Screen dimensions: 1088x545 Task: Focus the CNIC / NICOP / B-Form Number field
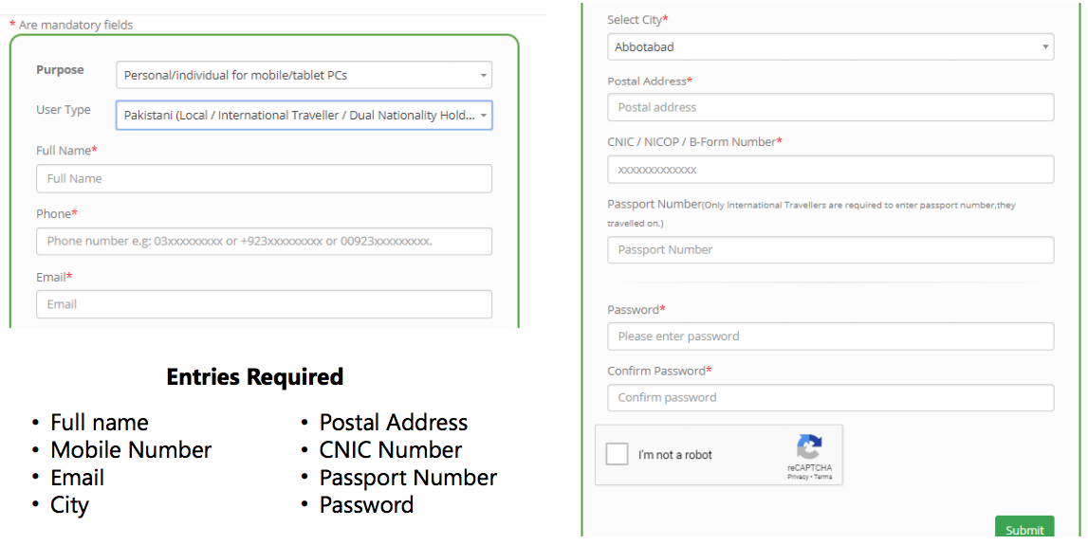(x=830, y=170)
